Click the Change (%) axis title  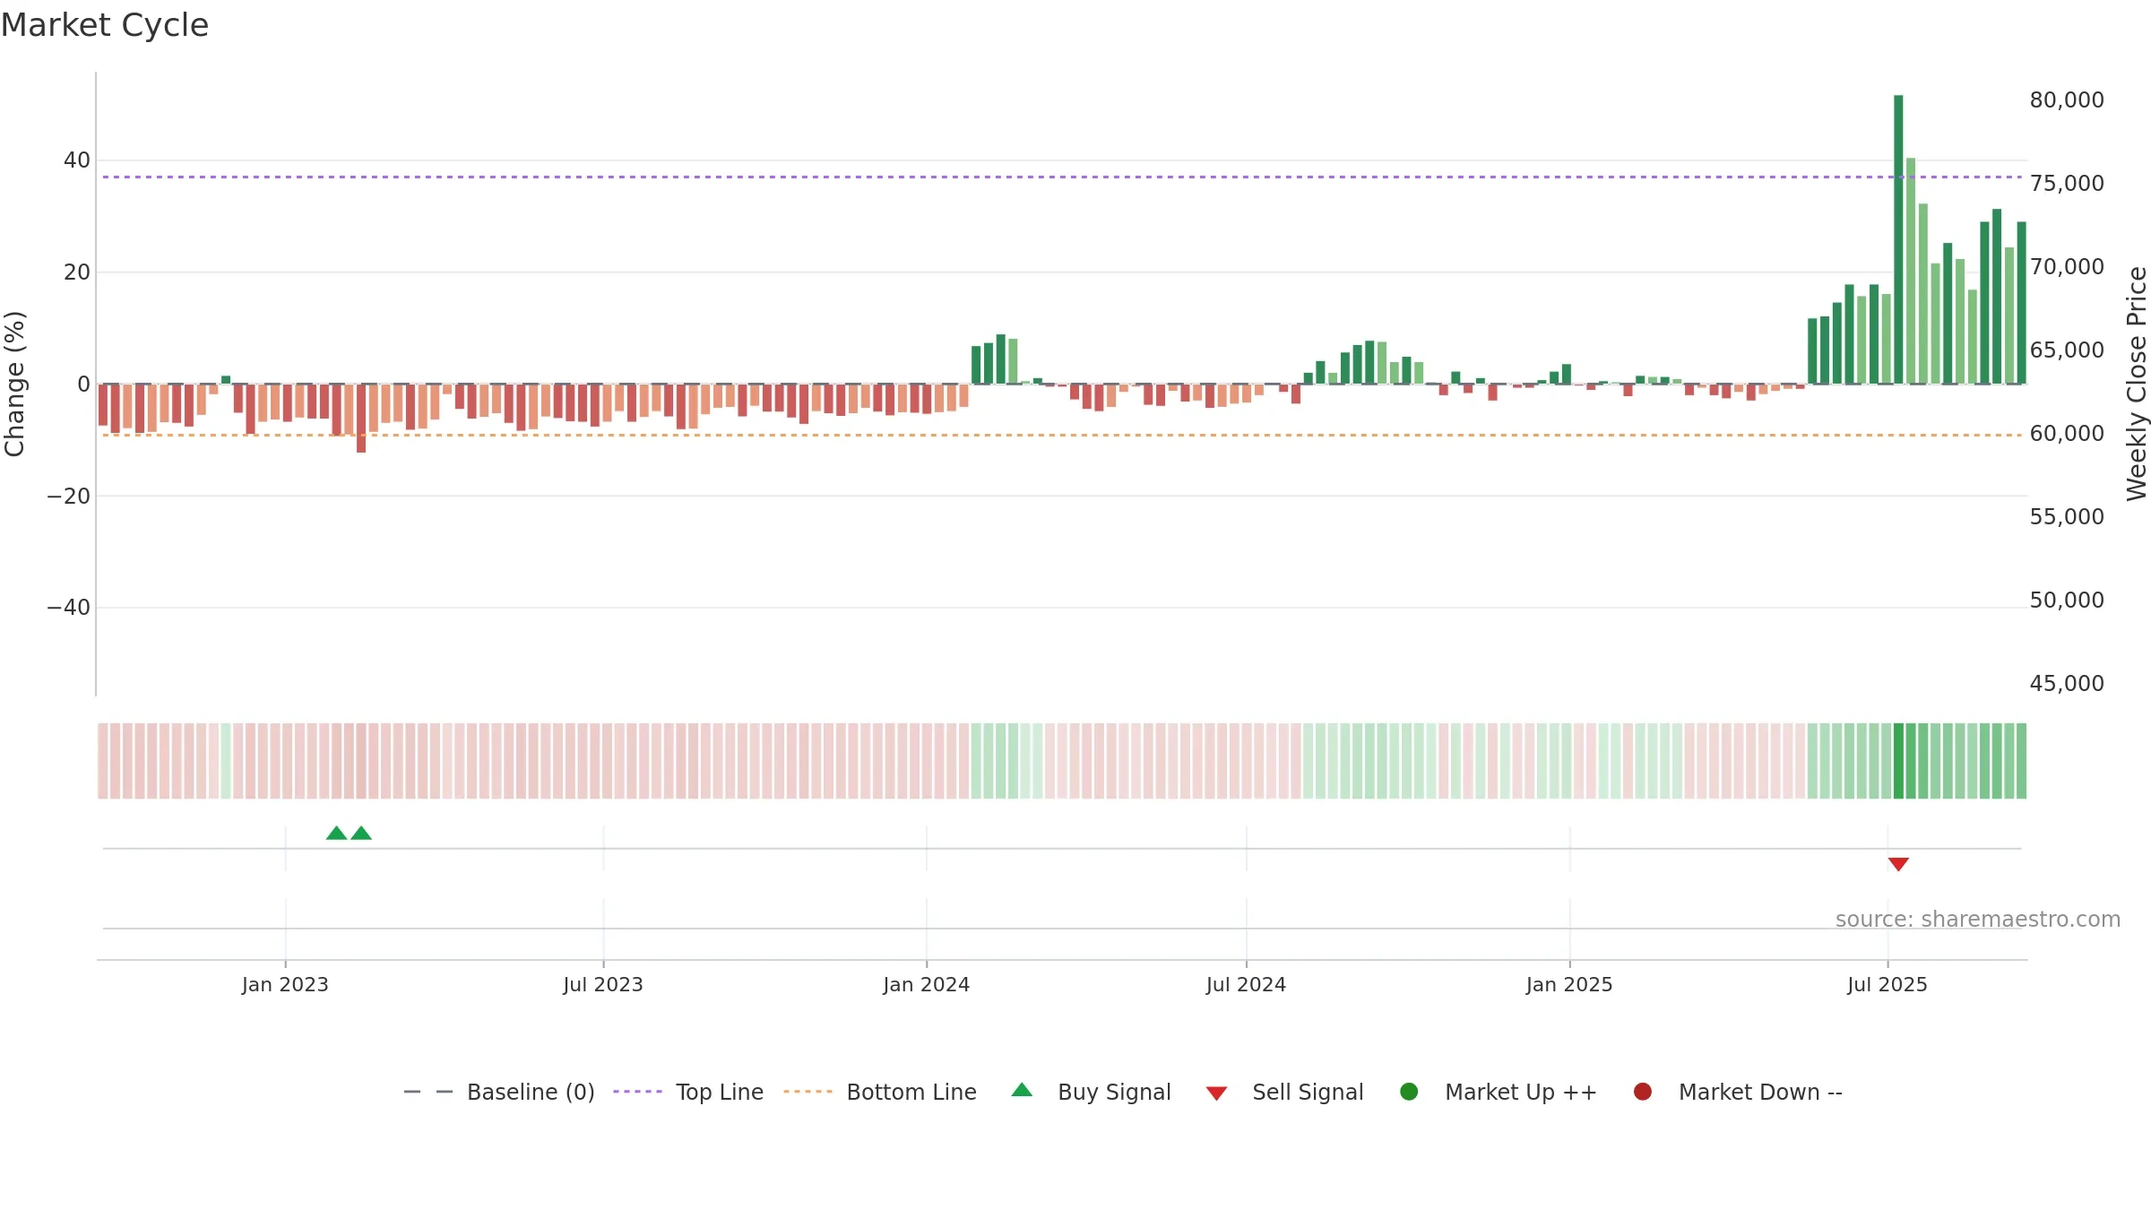pos(14,384)
